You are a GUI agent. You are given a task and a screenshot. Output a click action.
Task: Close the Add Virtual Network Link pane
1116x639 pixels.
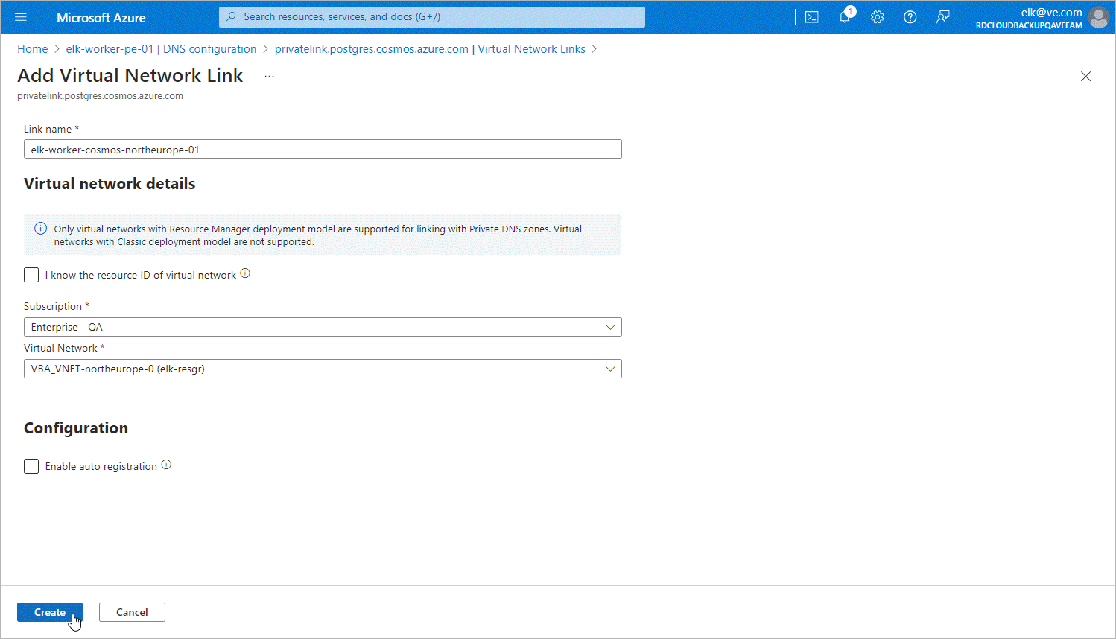1085,76
